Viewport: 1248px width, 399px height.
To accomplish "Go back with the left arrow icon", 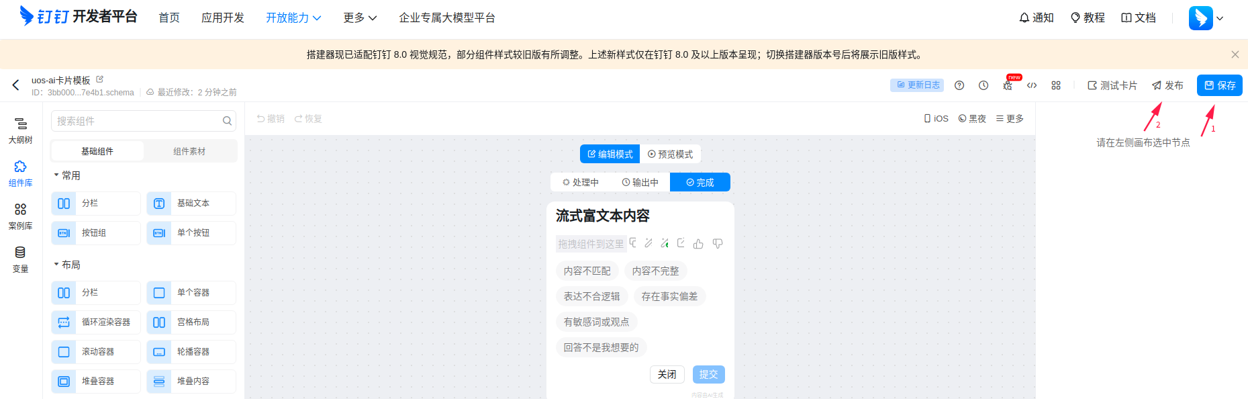I will (x=15, y=85).
